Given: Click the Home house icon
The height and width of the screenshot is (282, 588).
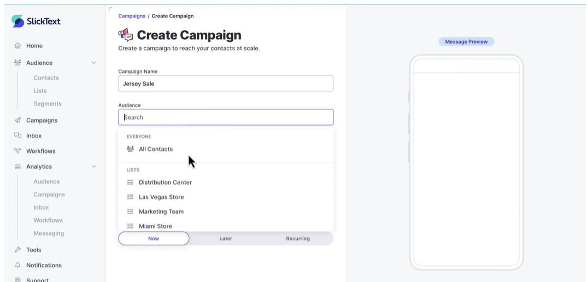Looking at the screenshot, I should pyautogui.click(x=17, y=46).
